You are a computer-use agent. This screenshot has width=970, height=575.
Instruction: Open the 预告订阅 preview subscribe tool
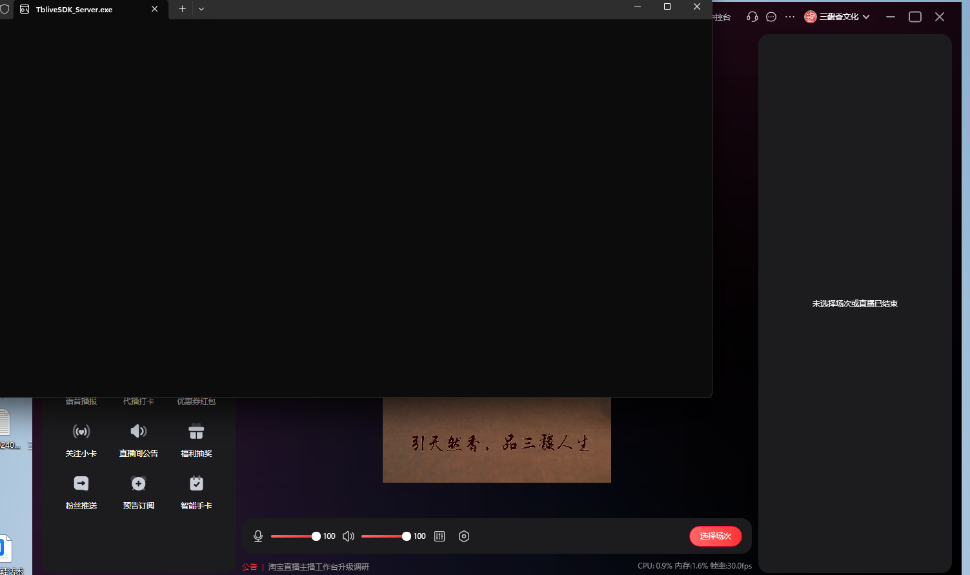[138, 492]
